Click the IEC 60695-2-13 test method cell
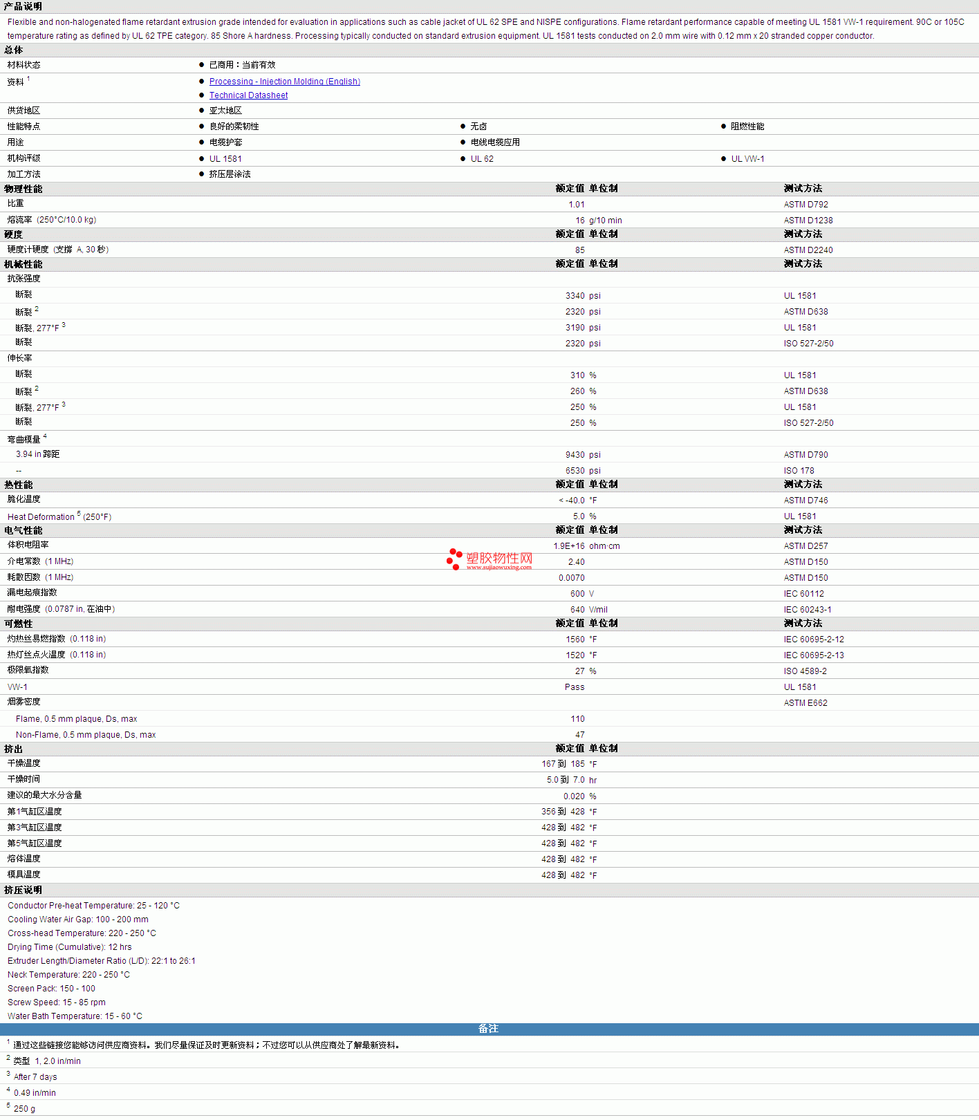The image size is (979, 1120). click(x=814, y=655)
